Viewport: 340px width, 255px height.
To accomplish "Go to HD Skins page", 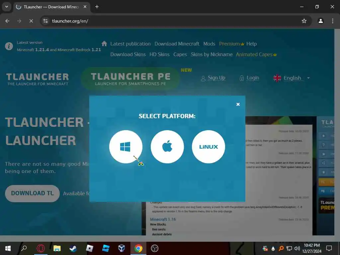I will point(159,54).
